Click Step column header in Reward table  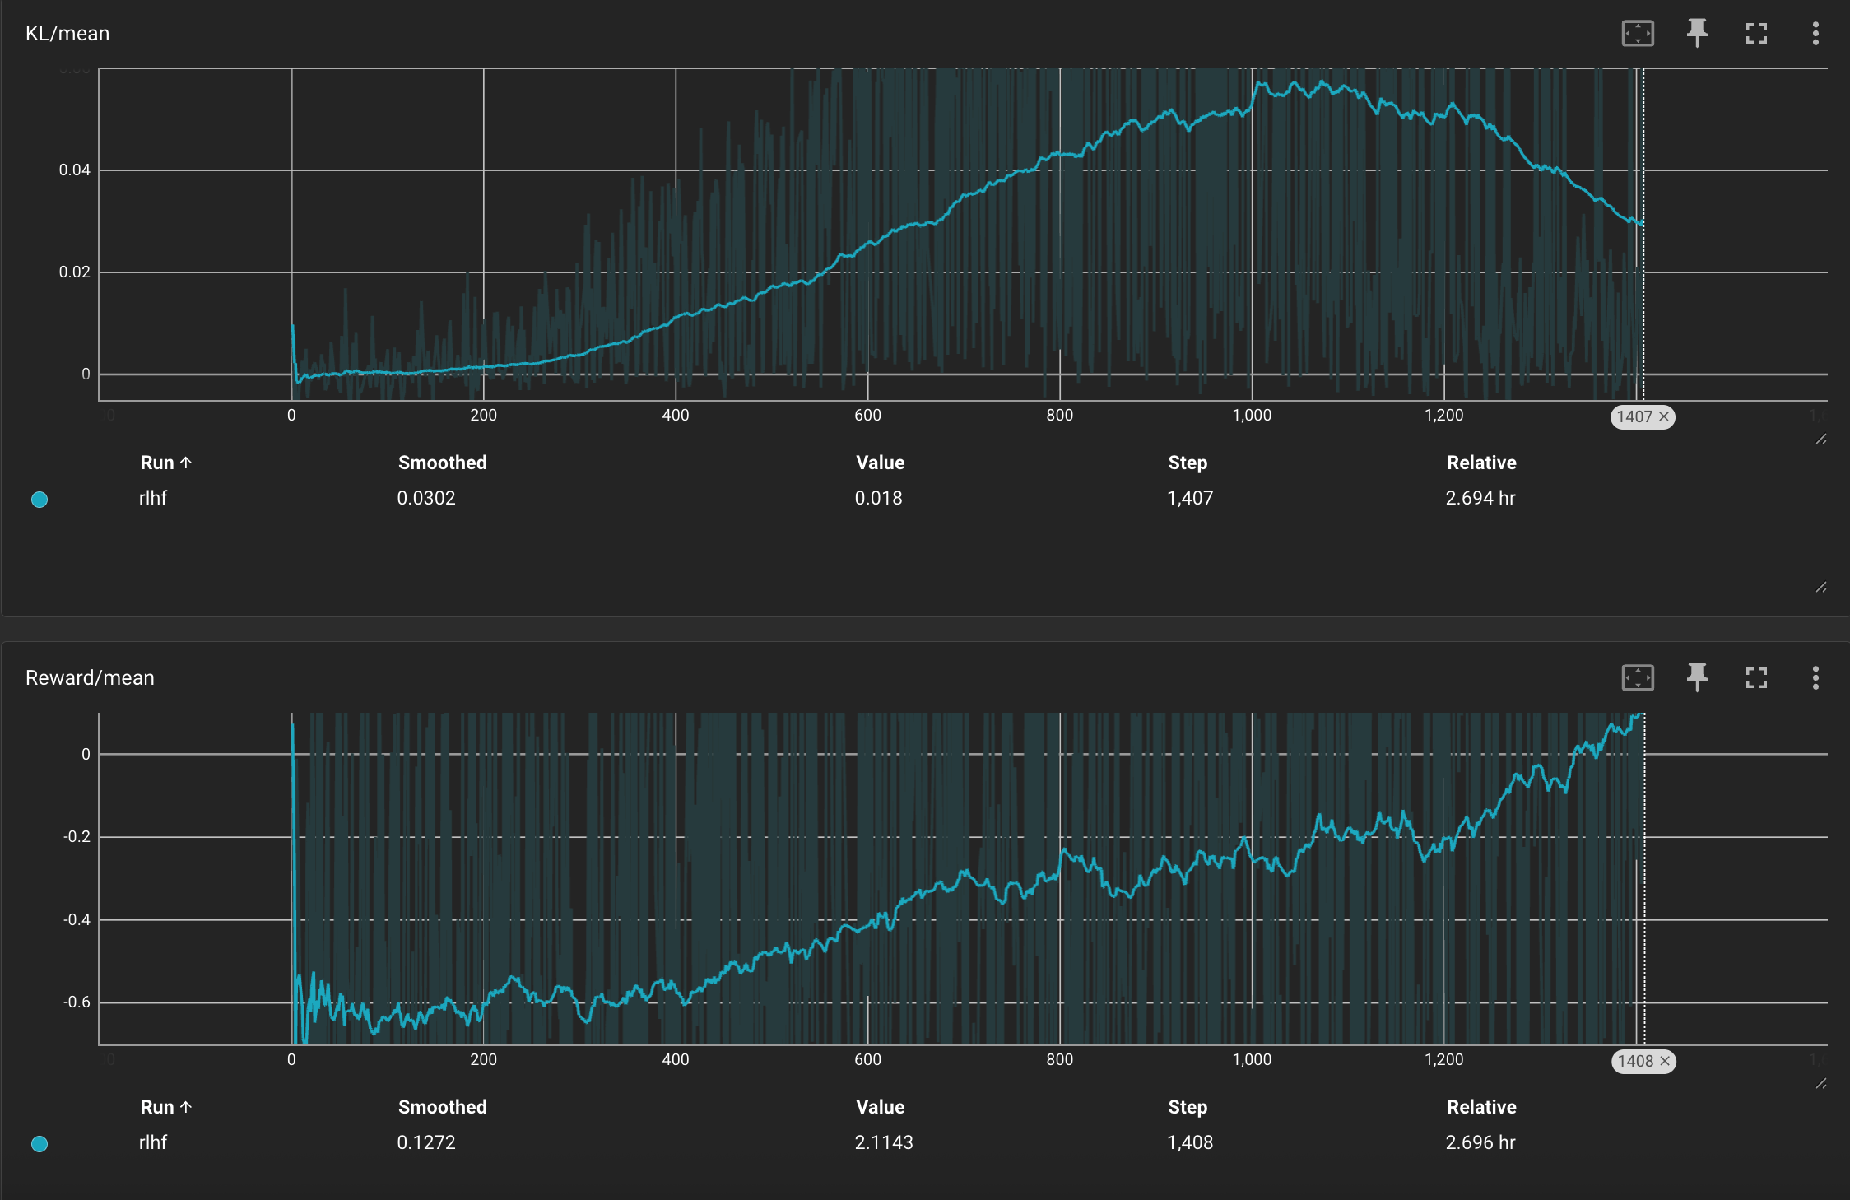coord(1187,1107)
